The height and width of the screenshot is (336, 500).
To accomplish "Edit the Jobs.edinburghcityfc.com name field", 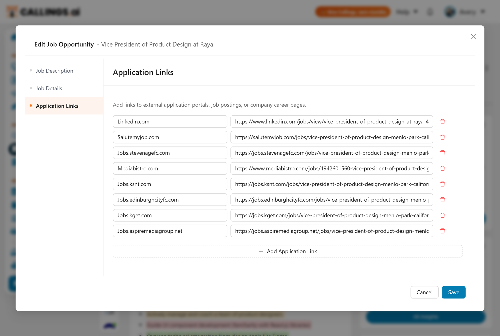I will (x=170, y=200).
